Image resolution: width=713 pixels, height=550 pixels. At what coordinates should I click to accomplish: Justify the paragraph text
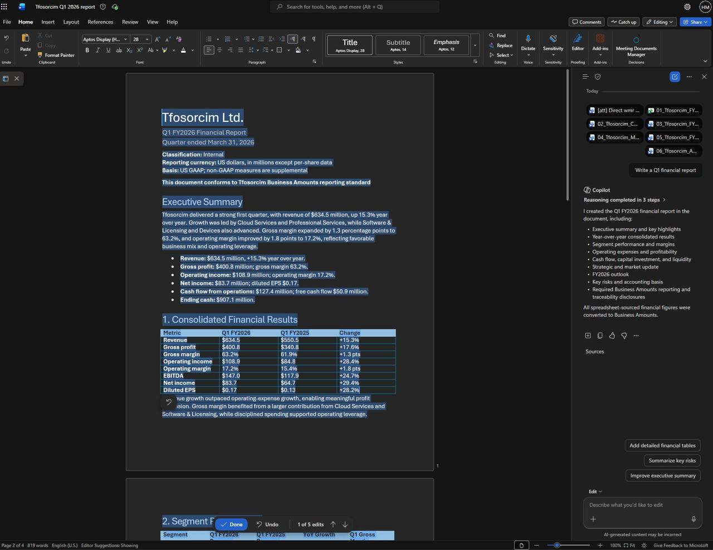241,50
